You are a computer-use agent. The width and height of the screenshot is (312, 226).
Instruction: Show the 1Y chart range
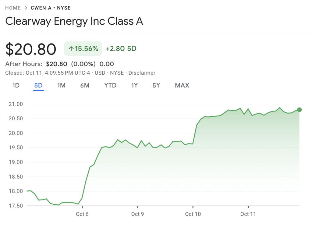134,85
